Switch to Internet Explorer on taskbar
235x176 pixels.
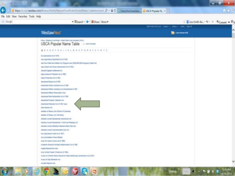37,171
